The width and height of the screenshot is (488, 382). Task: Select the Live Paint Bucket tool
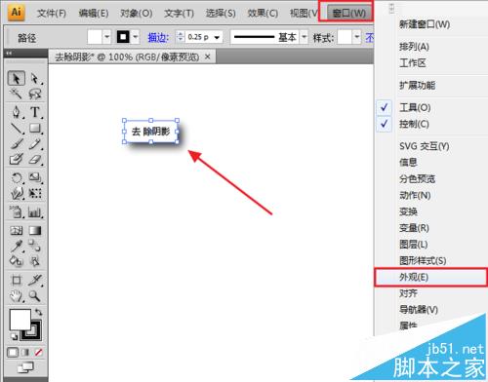16,261
